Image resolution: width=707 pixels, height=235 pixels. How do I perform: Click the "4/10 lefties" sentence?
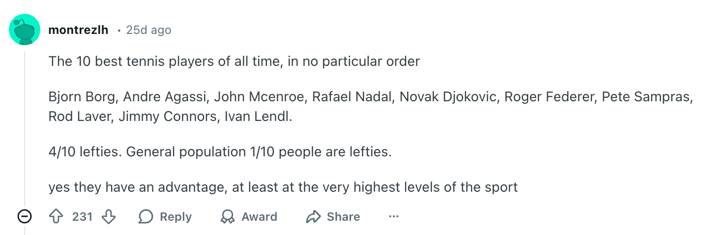220,152
